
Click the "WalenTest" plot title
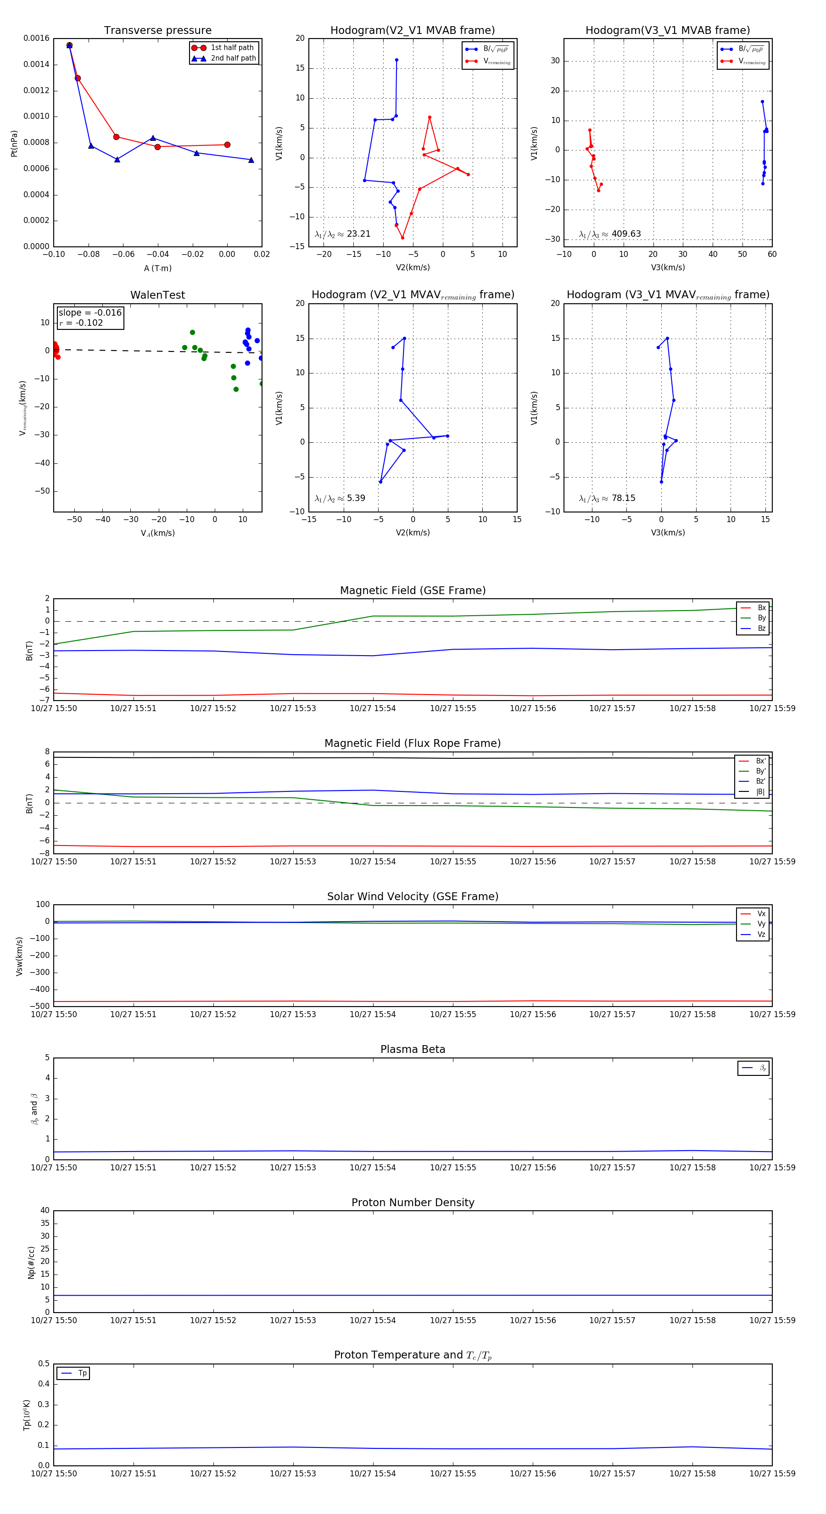157,295
